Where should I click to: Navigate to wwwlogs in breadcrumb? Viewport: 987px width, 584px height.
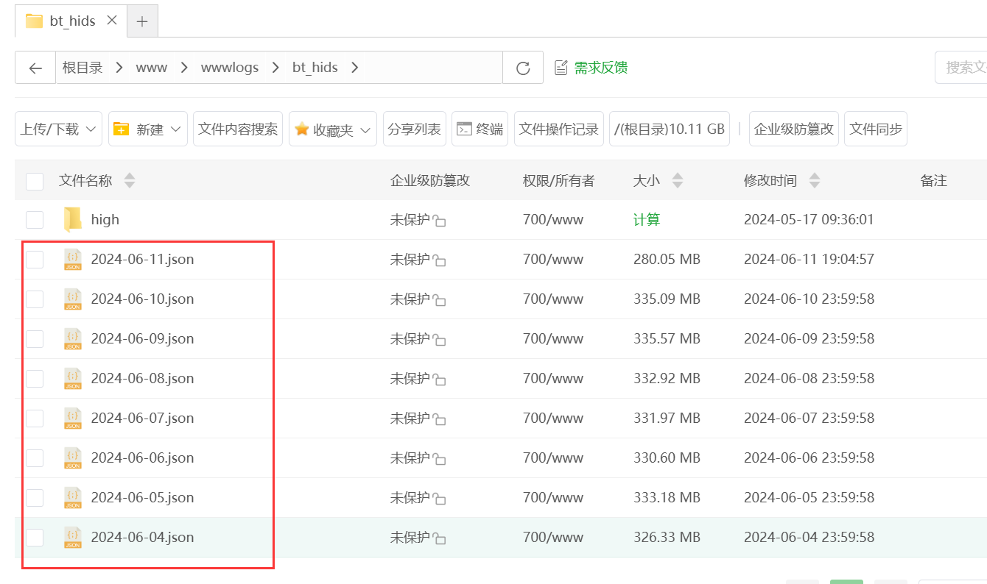click(x=230, y=68)
